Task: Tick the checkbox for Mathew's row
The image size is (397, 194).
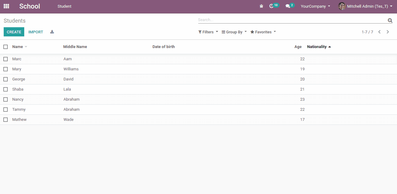Action: tap(5, 119)
